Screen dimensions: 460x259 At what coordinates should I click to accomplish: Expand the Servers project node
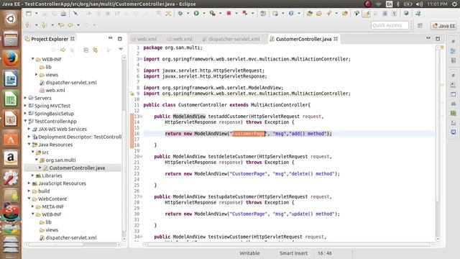click(x=26, y=98)
